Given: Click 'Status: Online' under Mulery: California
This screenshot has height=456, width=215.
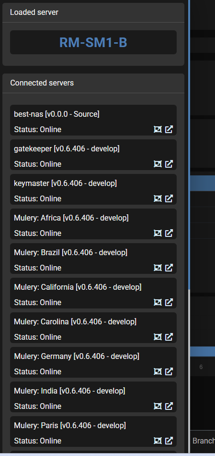Looking at the screenshot, I should click(x=38, y=303).
